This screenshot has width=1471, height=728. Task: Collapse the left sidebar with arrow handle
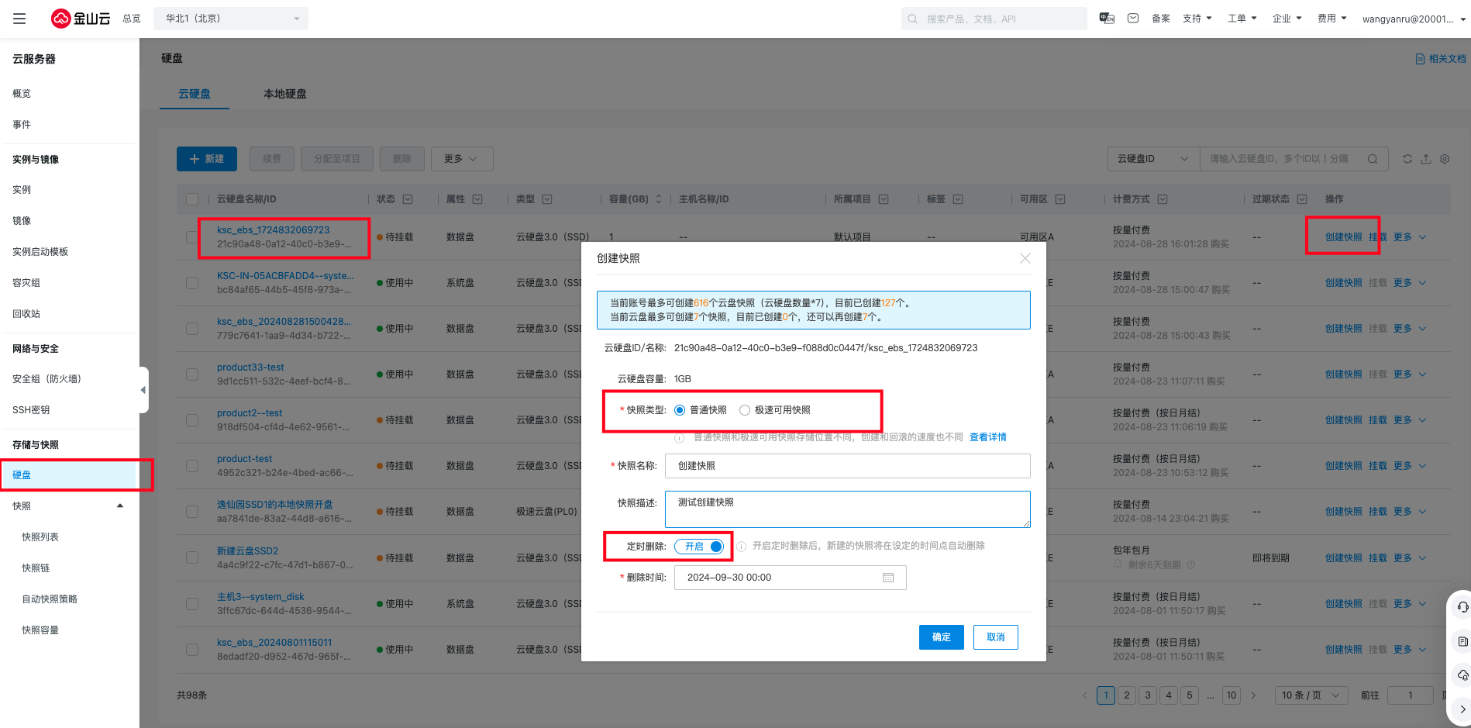[143, 390]
